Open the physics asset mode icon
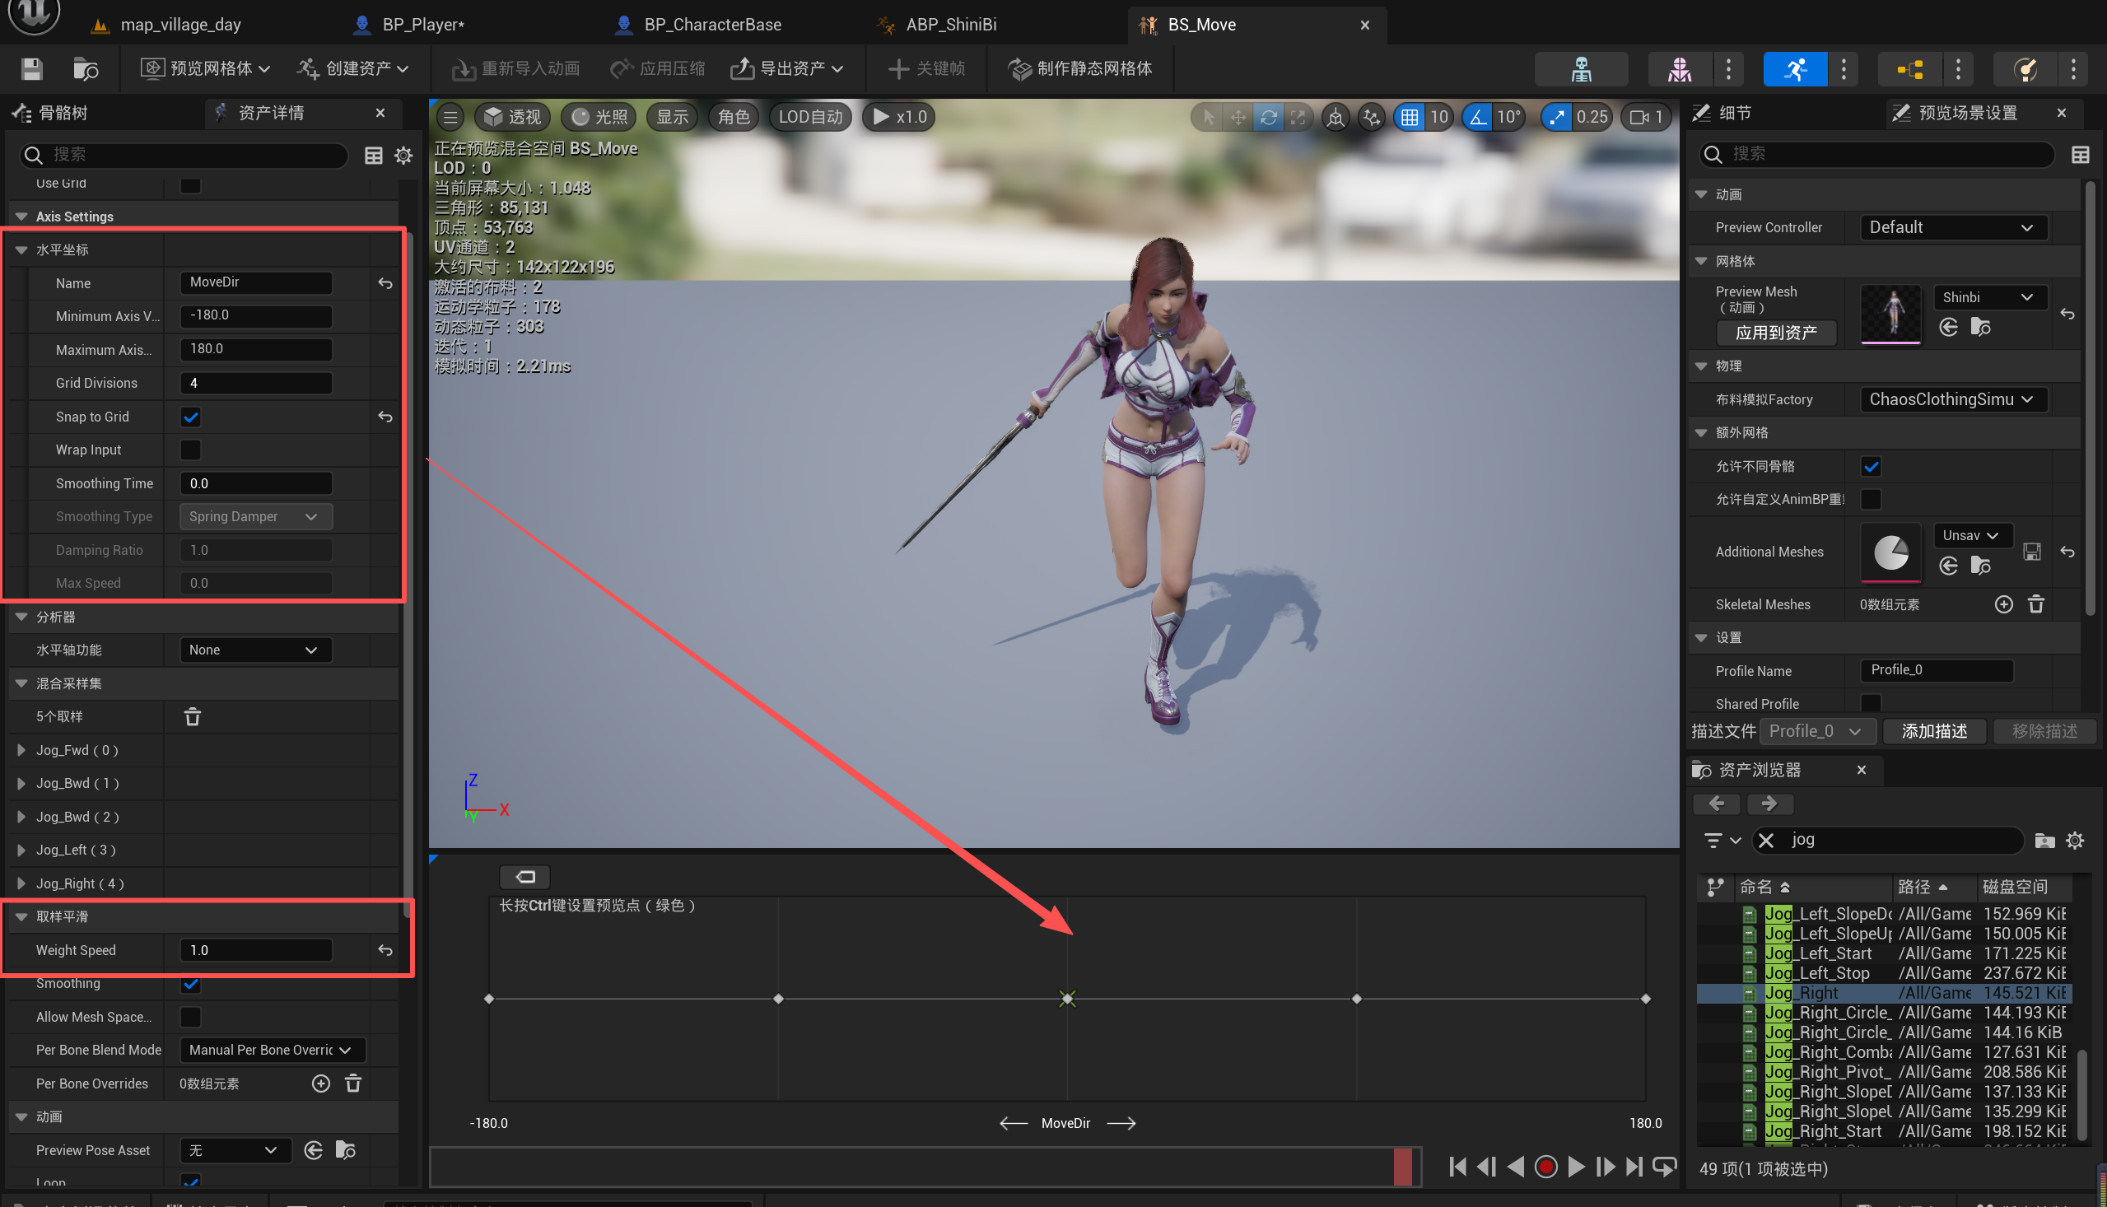 pos(2025,69)
